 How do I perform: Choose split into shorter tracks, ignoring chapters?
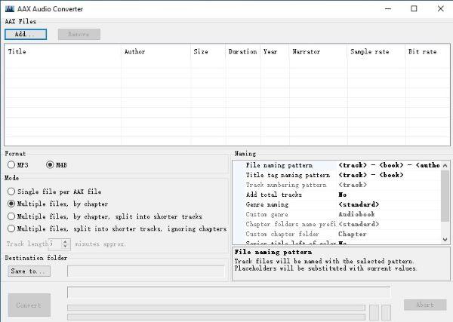[117, 228]
